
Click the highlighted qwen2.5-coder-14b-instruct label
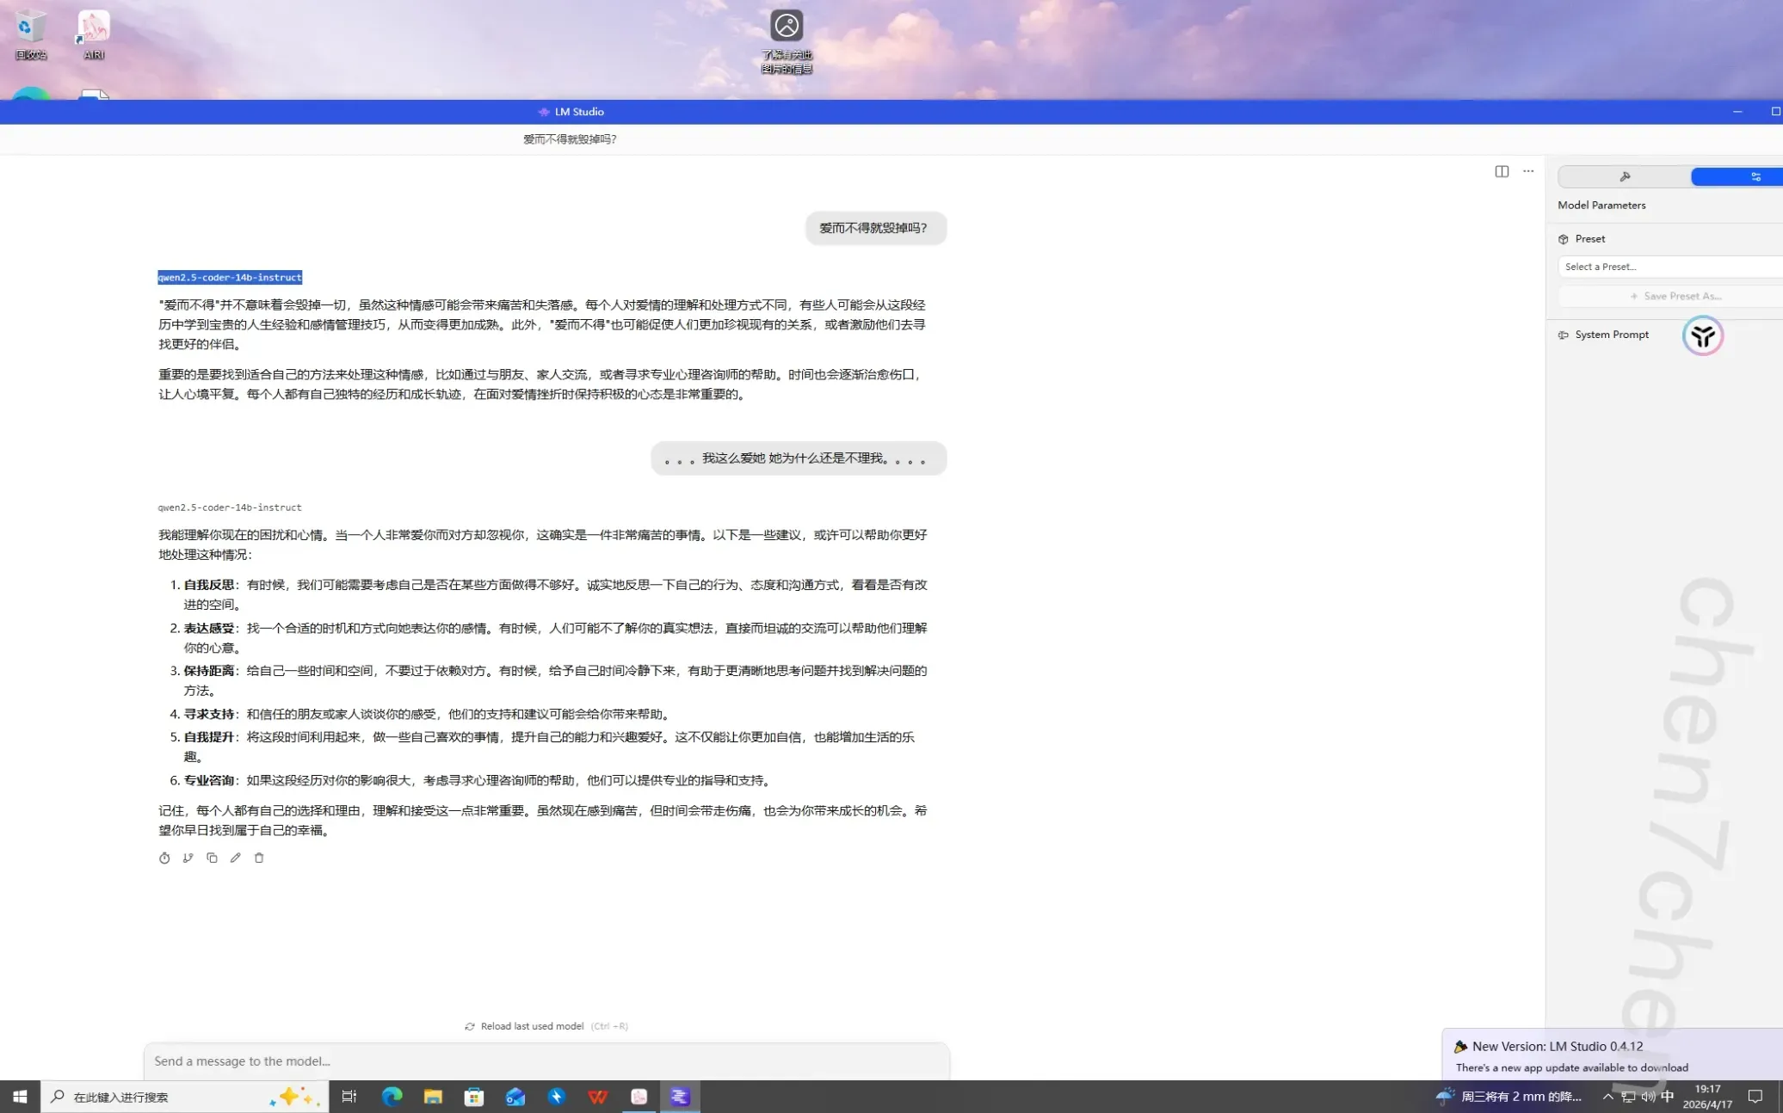[230, 277]
